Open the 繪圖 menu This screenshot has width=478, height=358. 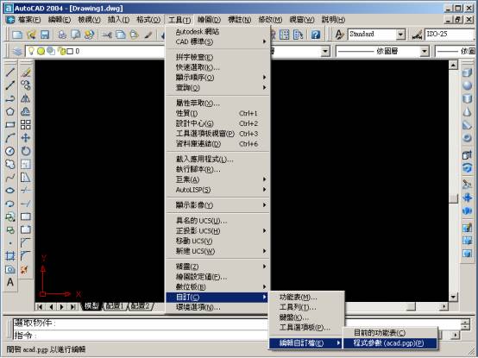[x=209, y=20]
